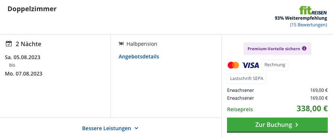Image resolution: width=333 pixels, height=138 pixels.
Task: Click the Bessere Leistungen text
Action: (x=106, y=128)
